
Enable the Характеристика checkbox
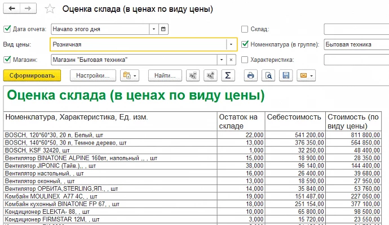[x=245, y=60]
